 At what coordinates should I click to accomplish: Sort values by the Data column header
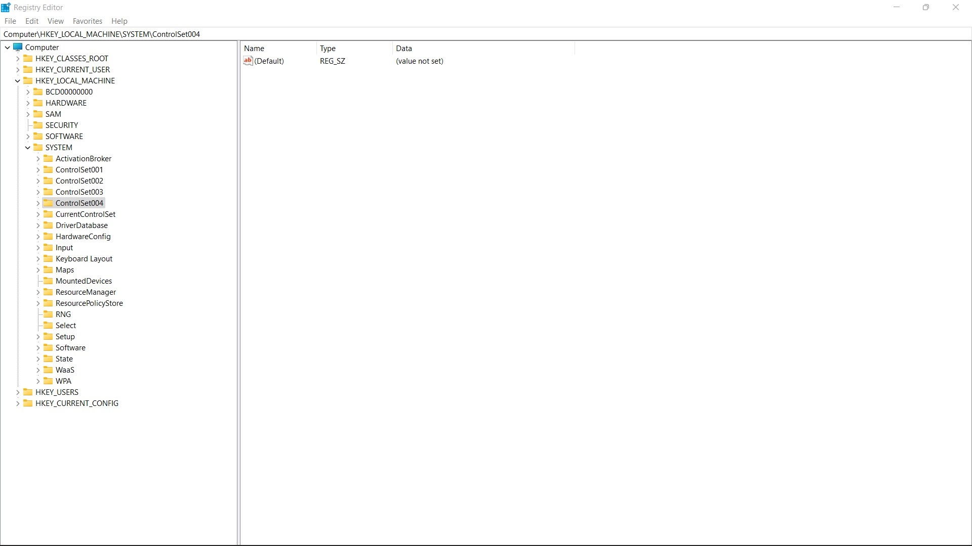pyautogui.click(x=483, y=48)
